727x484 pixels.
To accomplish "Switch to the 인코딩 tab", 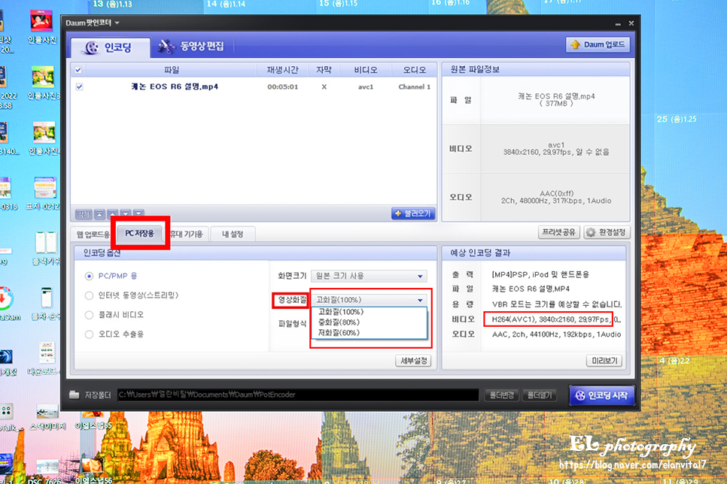I will click(x=111, y=47).
